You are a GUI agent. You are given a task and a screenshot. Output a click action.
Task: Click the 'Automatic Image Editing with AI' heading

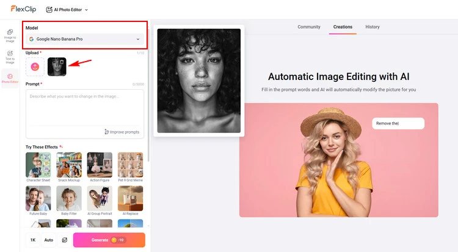338,76
